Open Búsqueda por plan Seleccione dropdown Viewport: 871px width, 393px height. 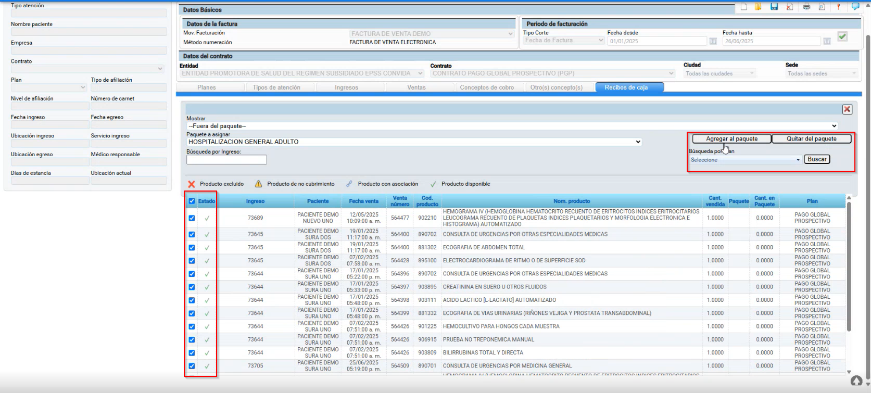click(x=745, y=160)
